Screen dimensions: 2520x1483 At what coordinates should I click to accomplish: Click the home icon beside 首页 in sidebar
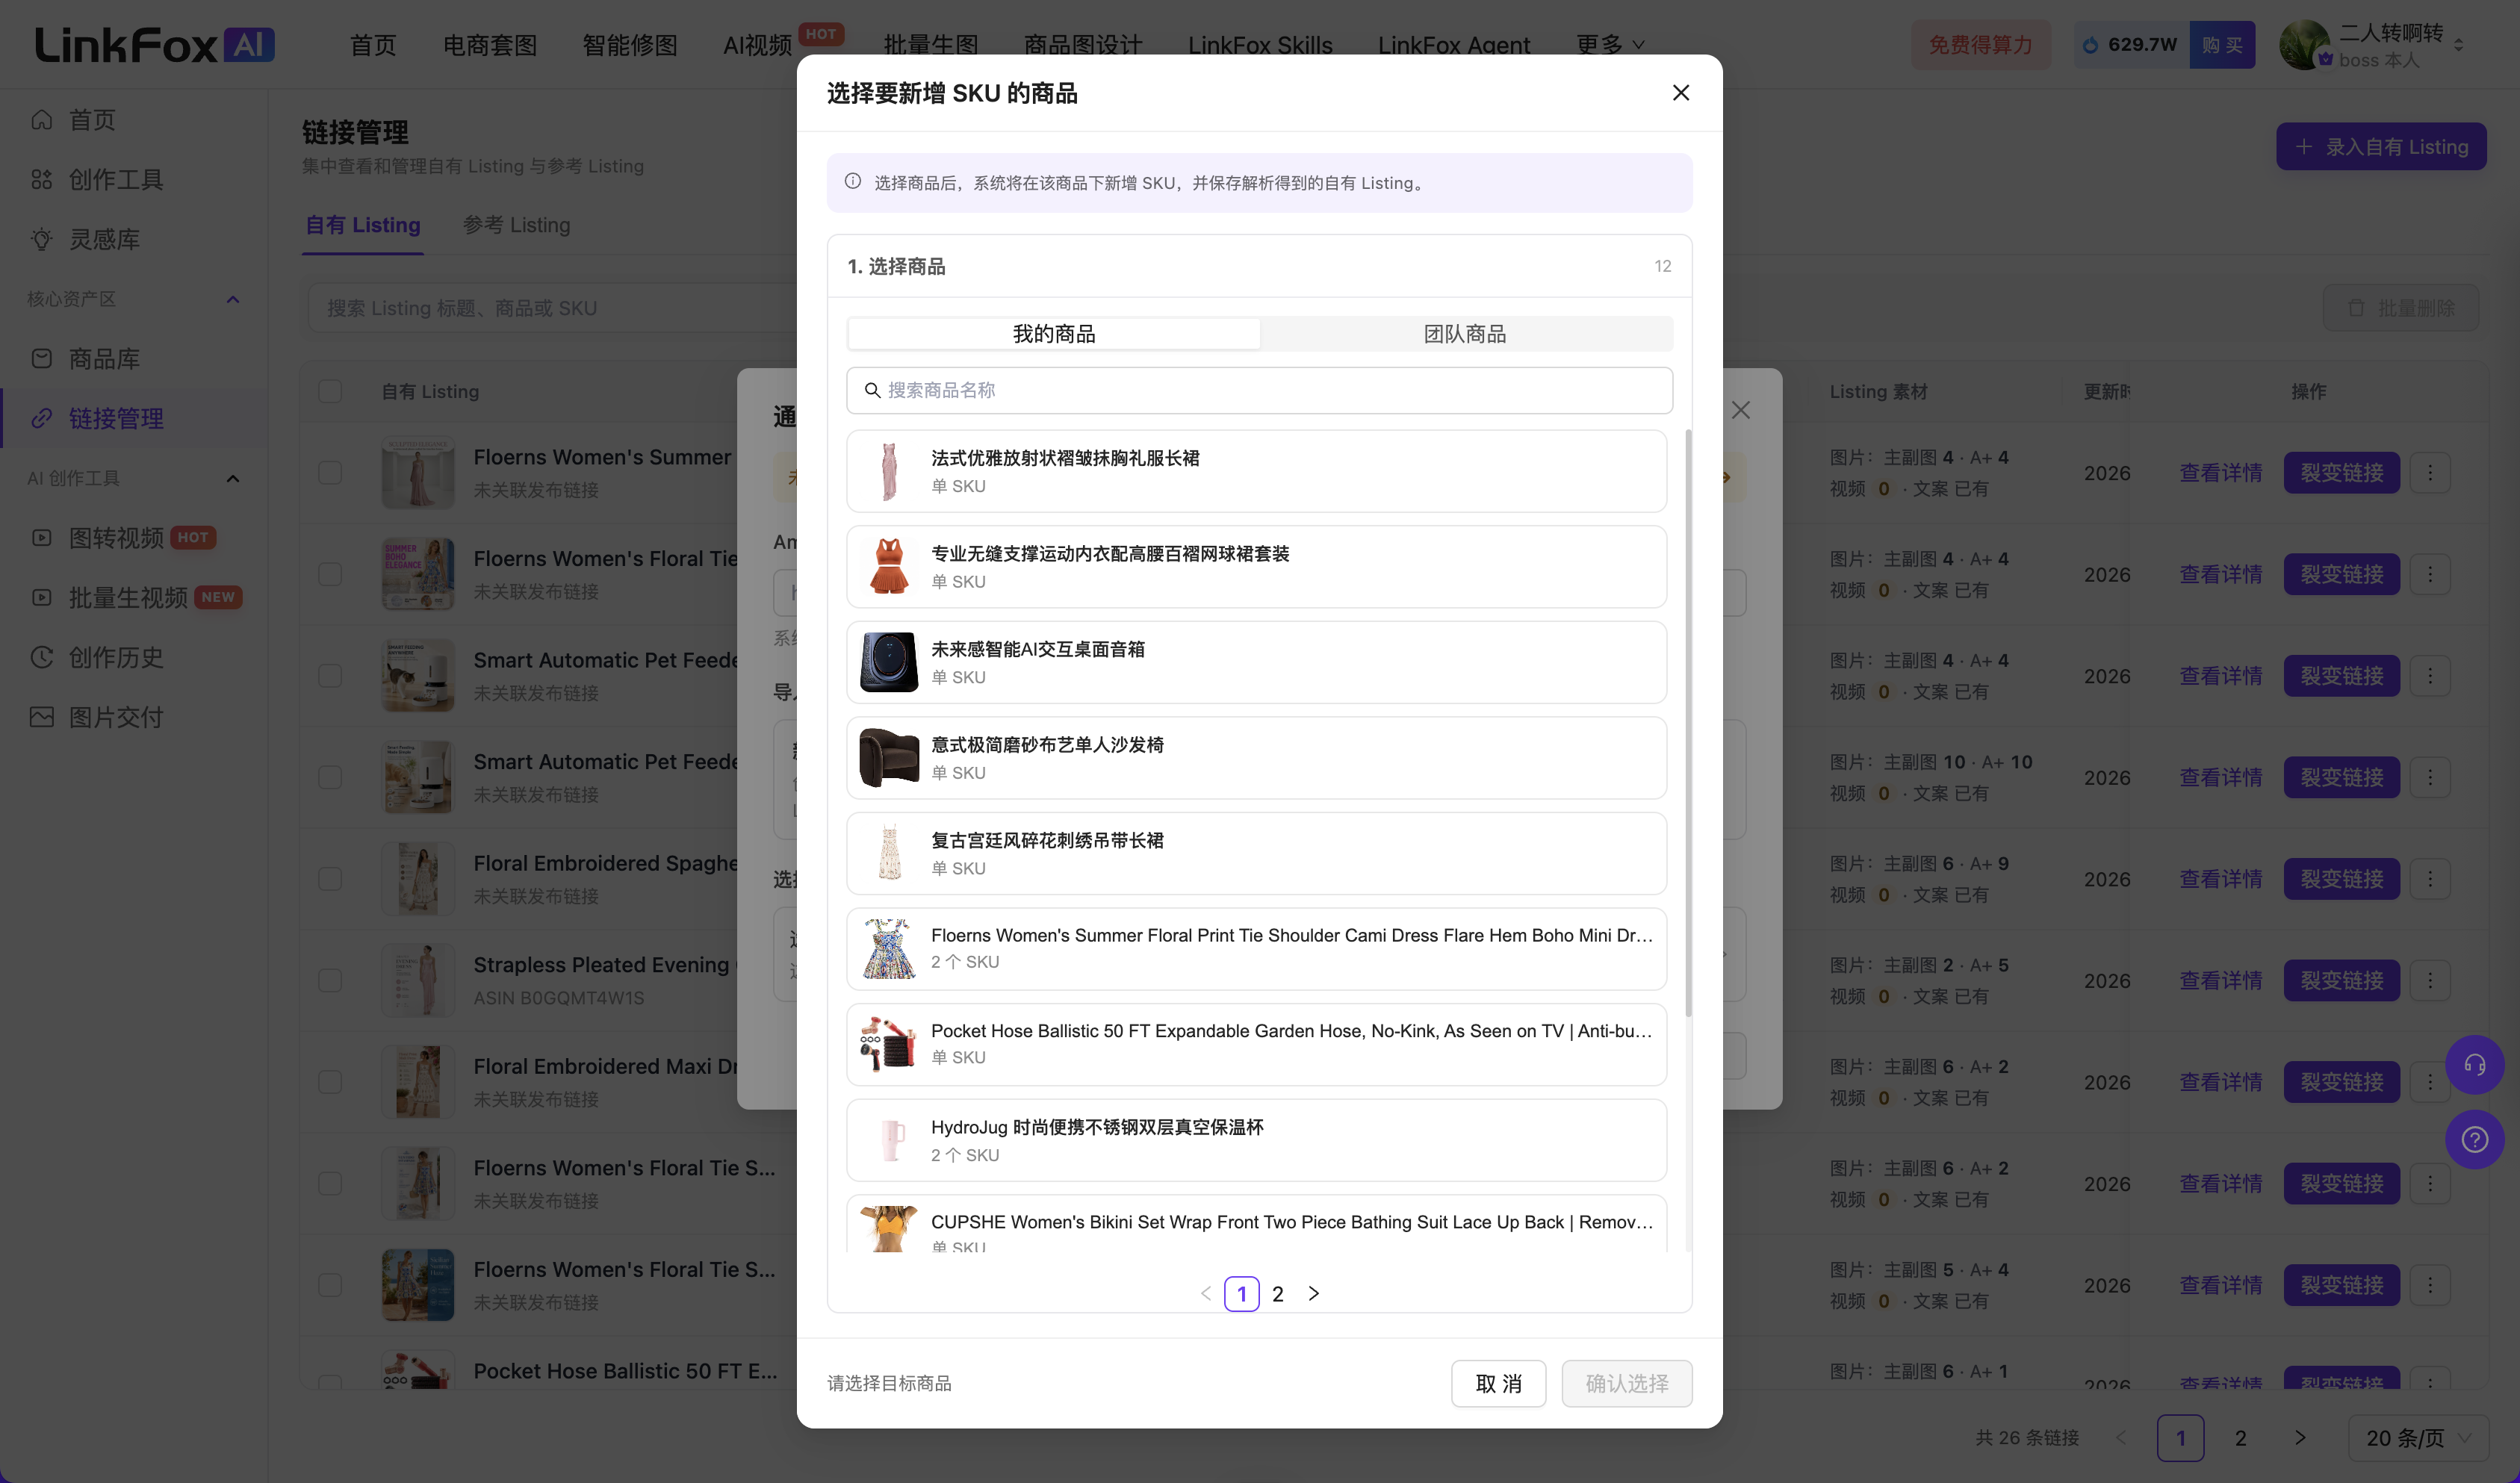tap(42, 120)
